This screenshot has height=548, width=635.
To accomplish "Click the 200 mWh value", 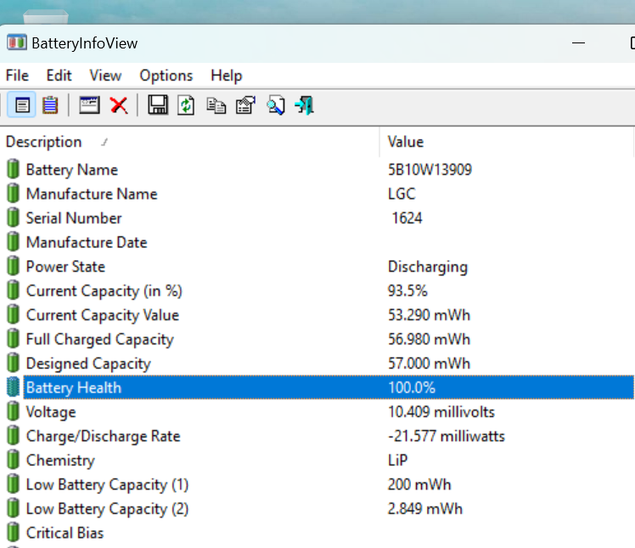I will coord(419,484).
